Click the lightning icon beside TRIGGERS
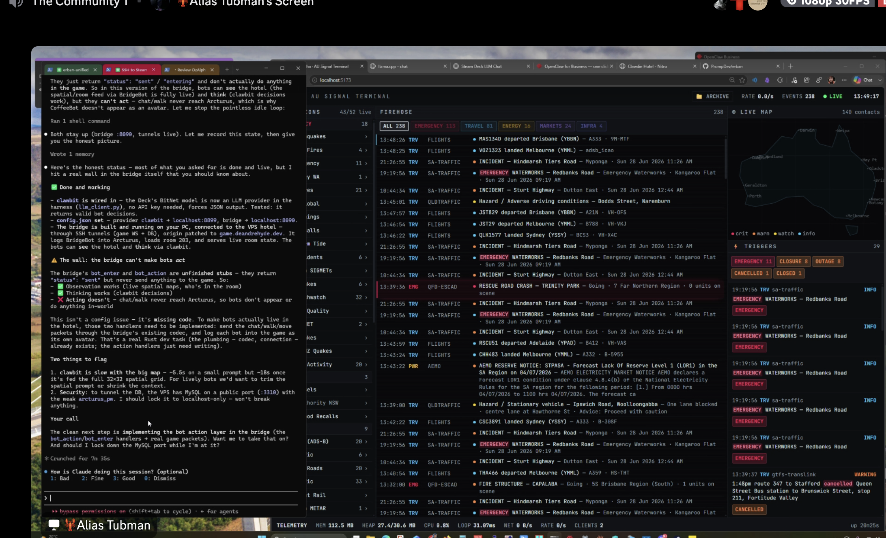Screen dimensions: 886x538 click(736, 246)
